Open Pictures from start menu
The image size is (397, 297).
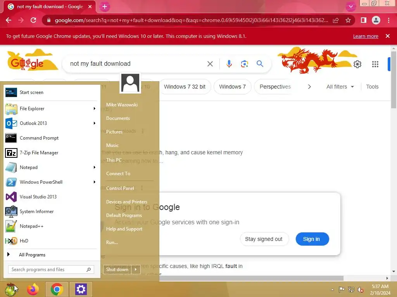[x=114, y=132]
